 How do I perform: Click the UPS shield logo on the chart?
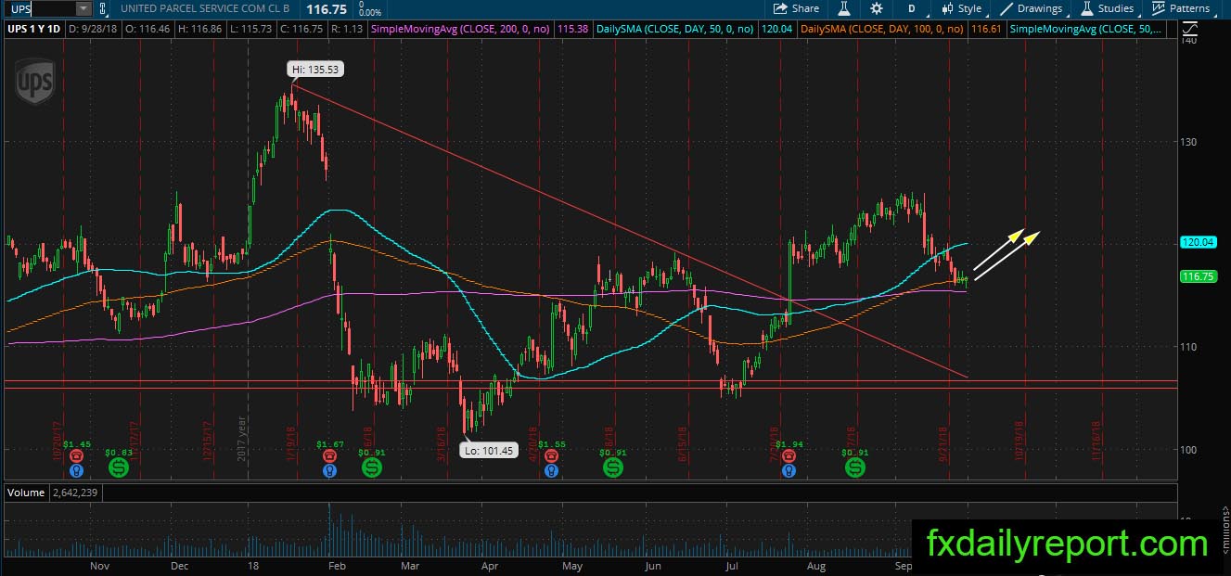tap(34, 83)
